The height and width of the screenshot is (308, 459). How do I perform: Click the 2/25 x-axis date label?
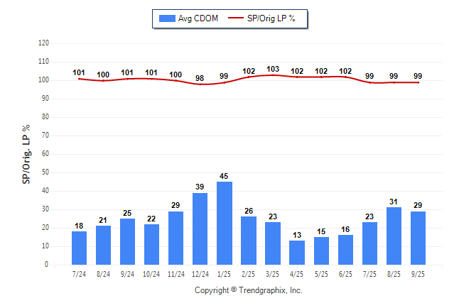[x=249, y=273]
